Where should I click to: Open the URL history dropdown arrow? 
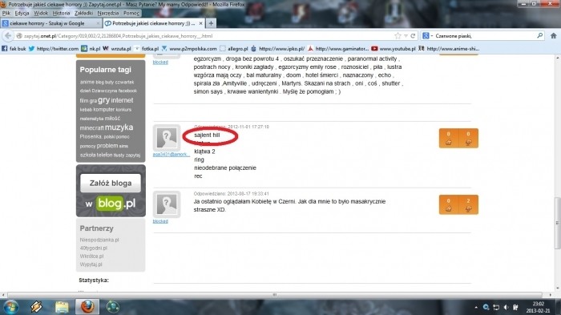[x=406, y=36]
